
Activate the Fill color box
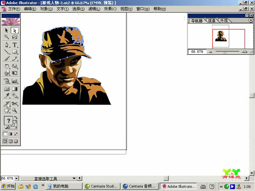click(9, 121)
